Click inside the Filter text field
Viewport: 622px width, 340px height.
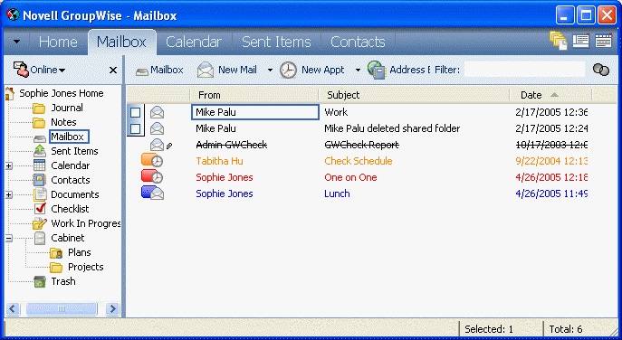(524, 70)
